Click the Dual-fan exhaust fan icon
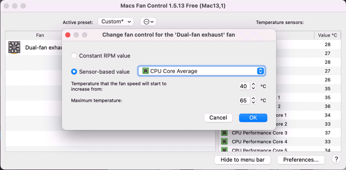The image size is (346, 170). click(14, 47)
